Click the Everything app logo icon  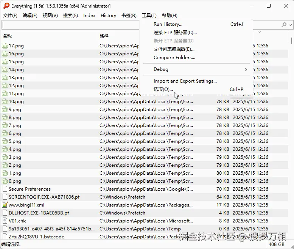6,6
